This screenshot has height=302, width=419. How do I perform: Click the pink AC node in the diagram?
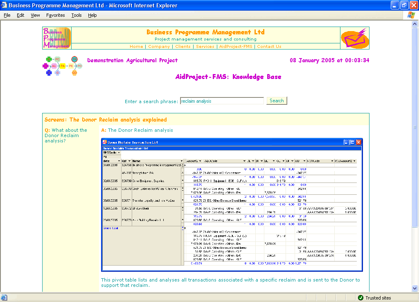pos(54,66)
